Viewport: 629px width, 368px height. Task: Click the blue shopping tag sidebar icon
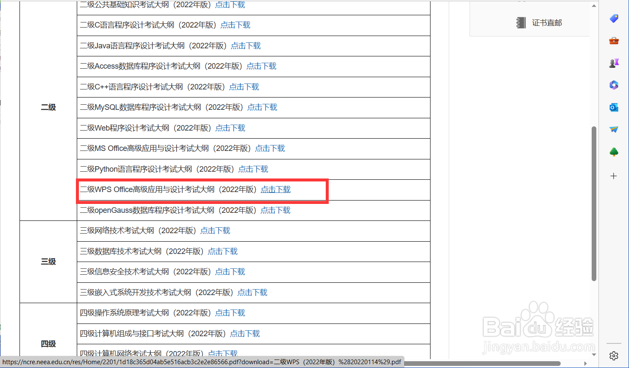[614, 18]
